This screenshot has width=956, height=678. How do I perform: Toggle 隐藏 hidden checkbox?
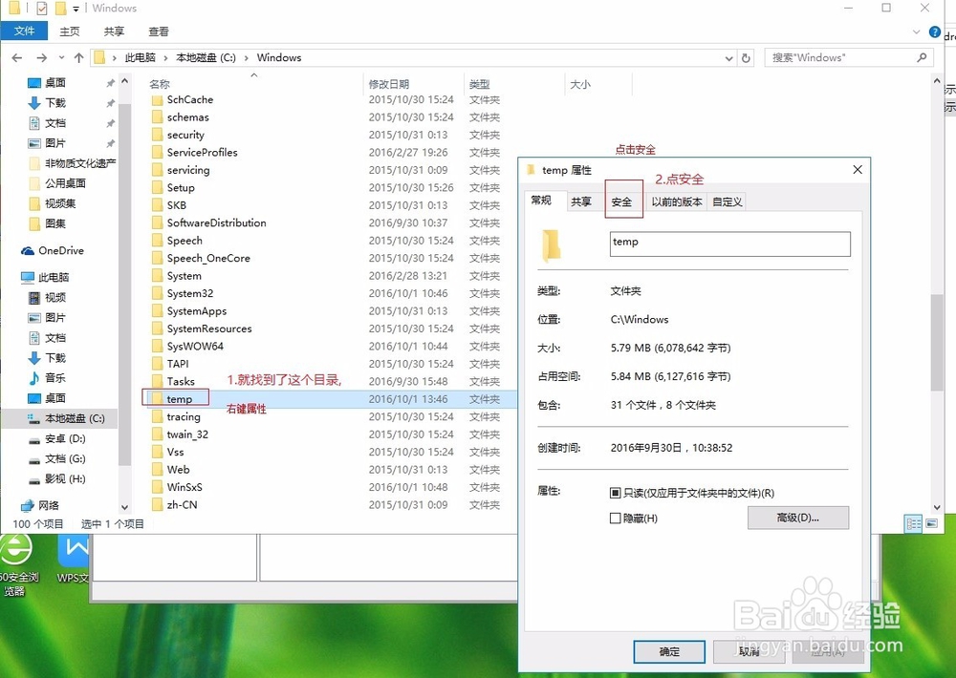click(615, 519)
